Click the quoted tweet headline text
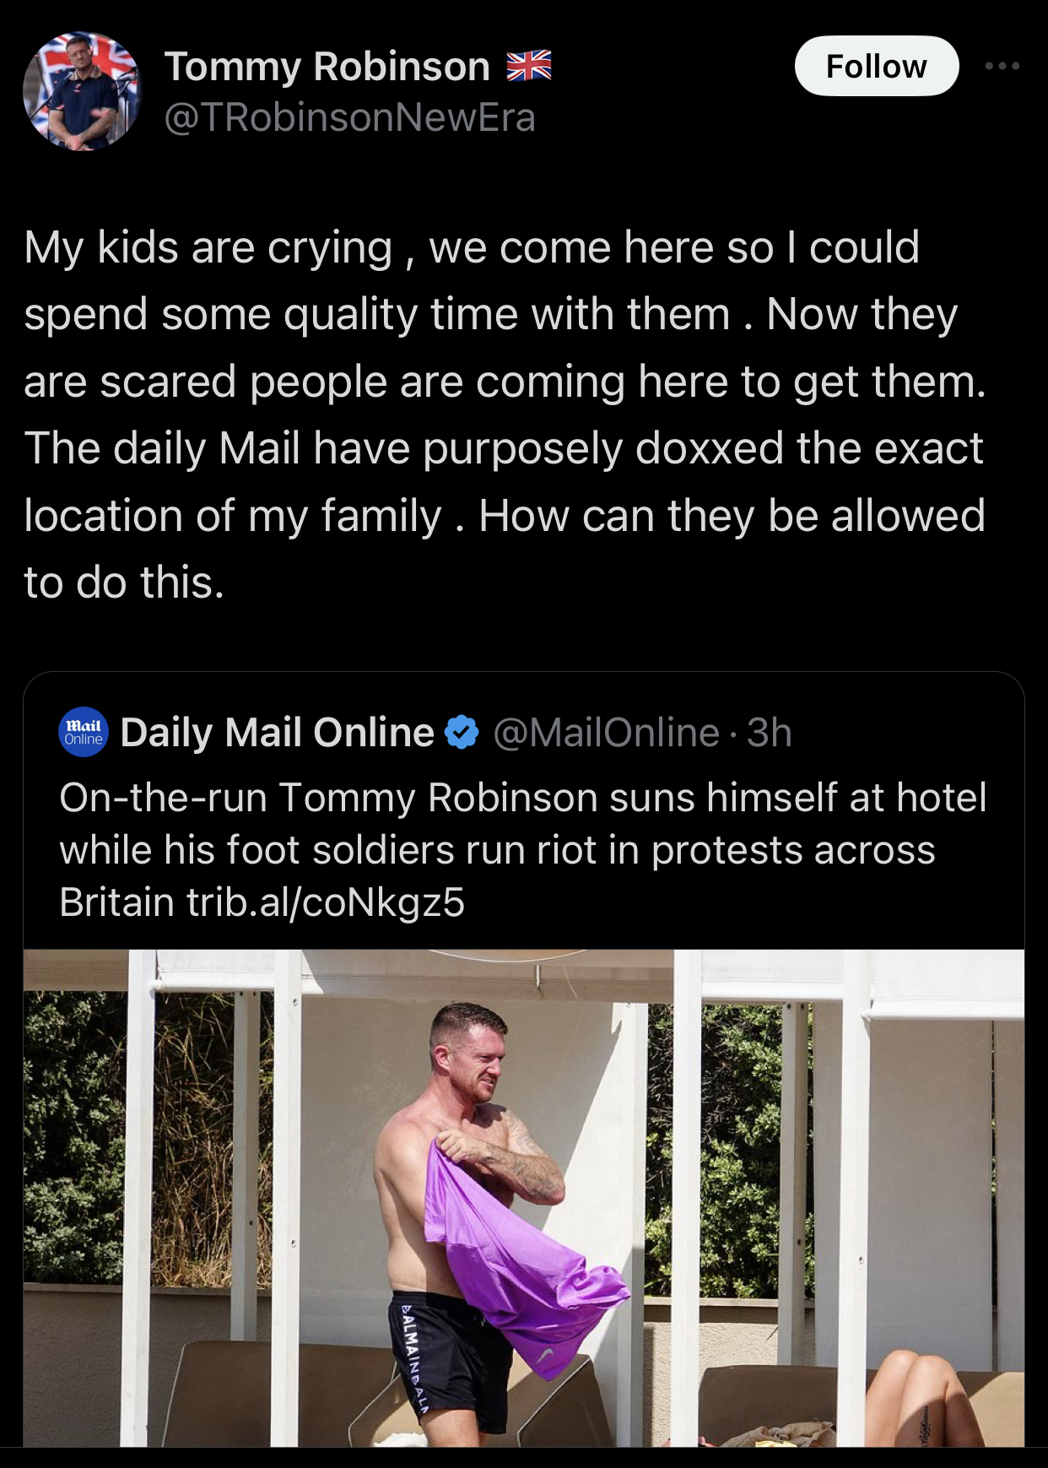 522,849
